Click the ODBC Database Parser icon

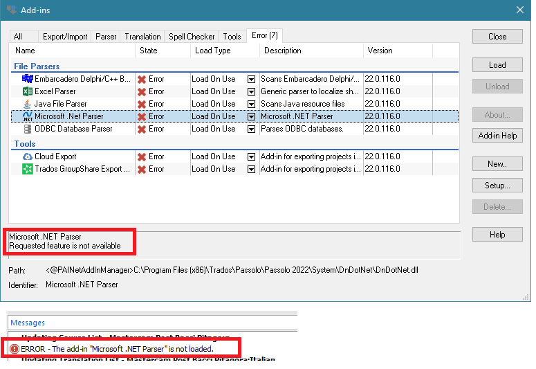click(x=28, y=129)
